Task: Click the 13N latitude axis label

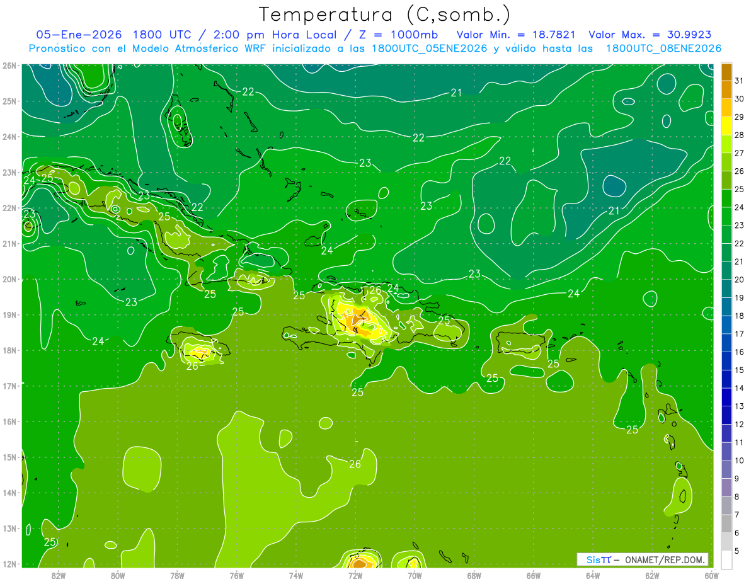Action: tap(9, 528)
